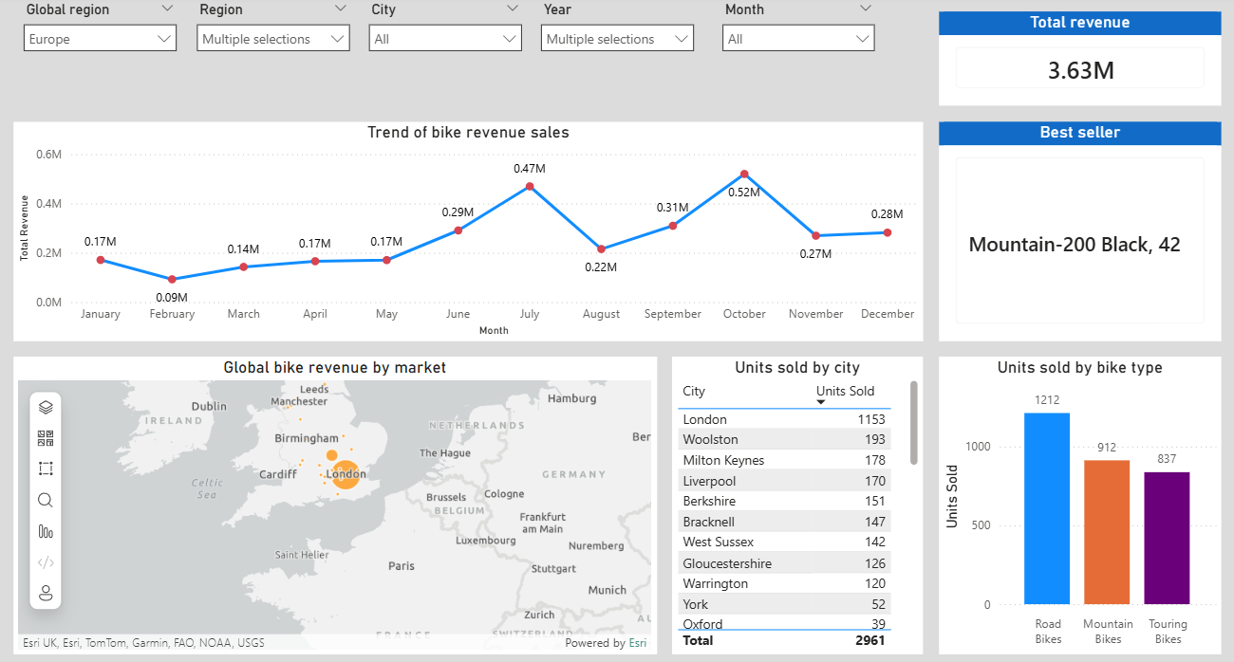Open the embed code tool on the map
Screen dimensions: 1234x662
coord(45,562)
